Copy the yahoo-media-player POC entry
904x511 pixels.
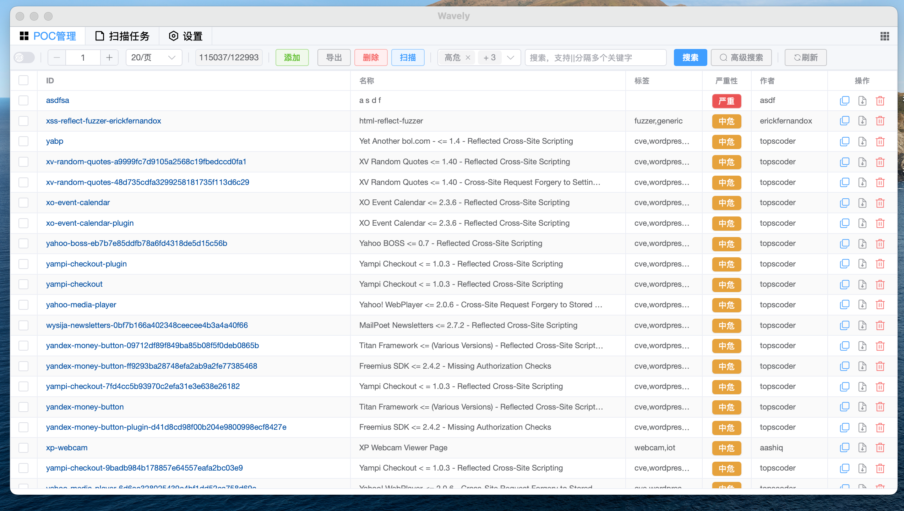(x=844, y=305)
